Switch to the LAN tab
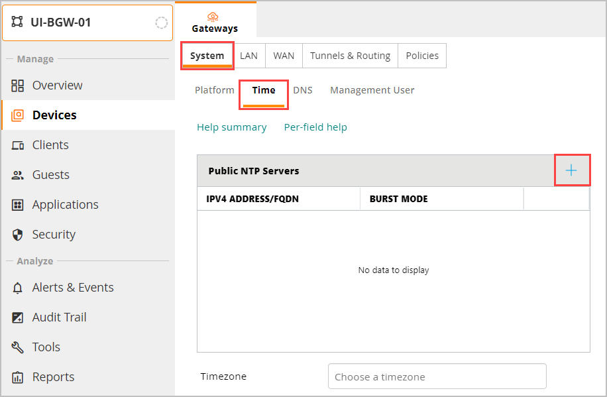607x397 pixels. (248, 56)
